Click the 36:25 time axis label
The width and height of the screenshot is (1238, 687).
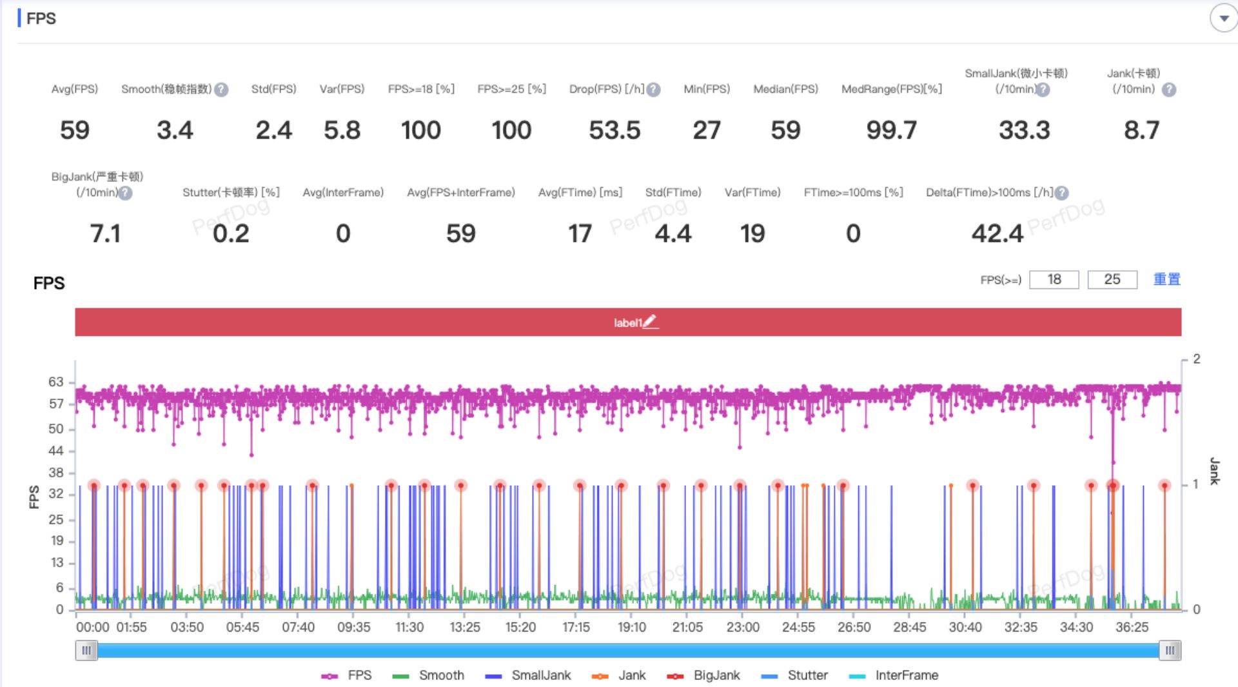tap(1132, 627)
